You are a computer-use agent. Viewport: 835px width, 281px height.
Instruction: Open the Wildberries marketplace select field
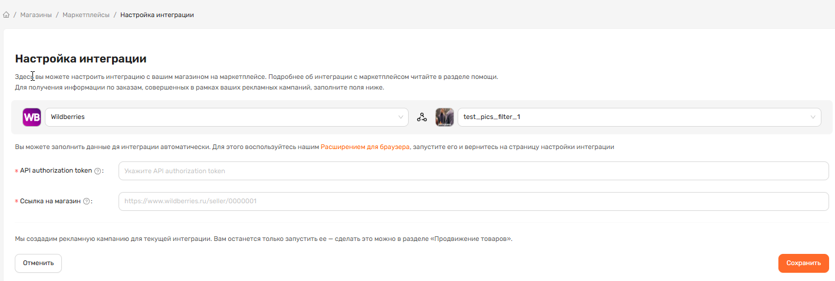pyautogui.click(x=218, y=117)
